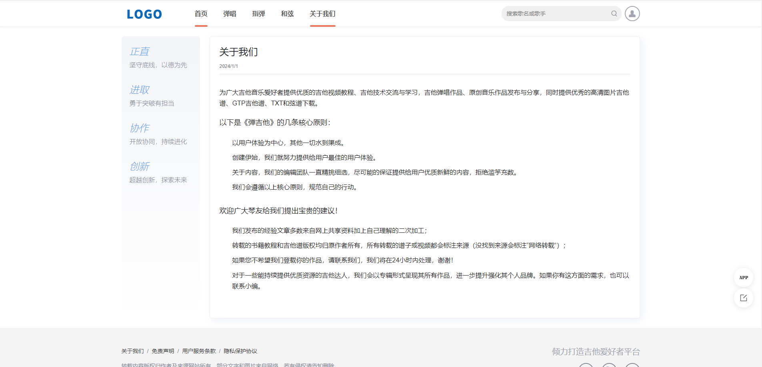
Task: Select 首页 in the top navigation
Action: click(200, 14)
